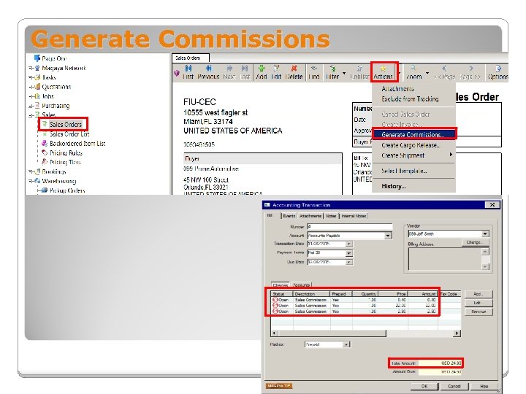Open the Payment Terms dropdown
526x394 pixels.
[349, 253]
